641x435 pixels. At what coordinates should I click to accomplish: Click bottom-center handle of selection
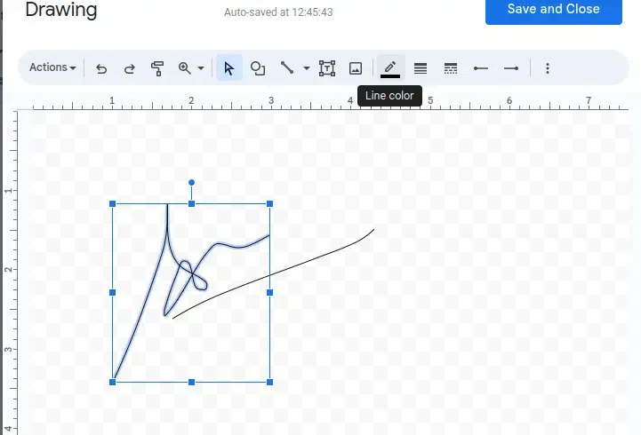click(x=191, y=382)
